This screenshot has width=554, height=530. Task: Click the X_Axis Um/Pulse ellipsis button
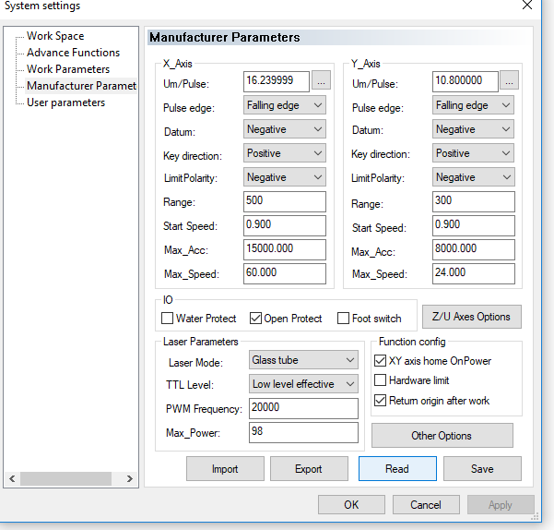click(x=321, y=81)
